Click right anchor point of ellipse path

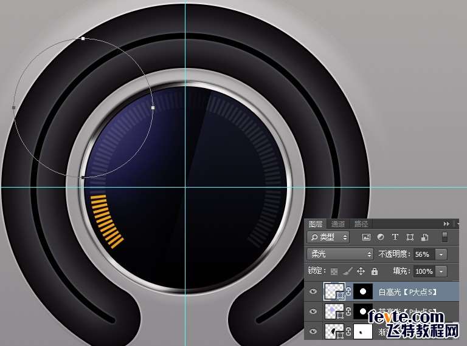pyautogui.click(x=153, y=107)
